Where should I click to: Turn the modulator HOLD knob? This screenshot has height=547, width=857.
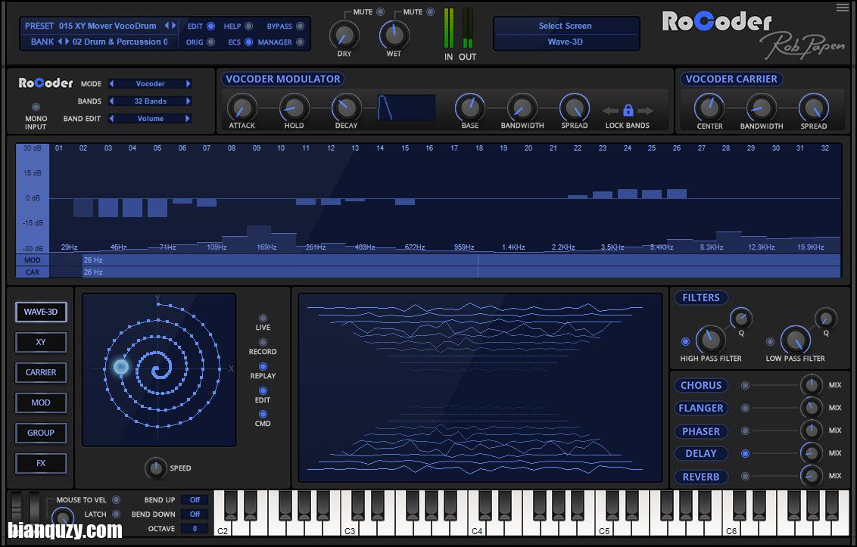click(294, 107)
